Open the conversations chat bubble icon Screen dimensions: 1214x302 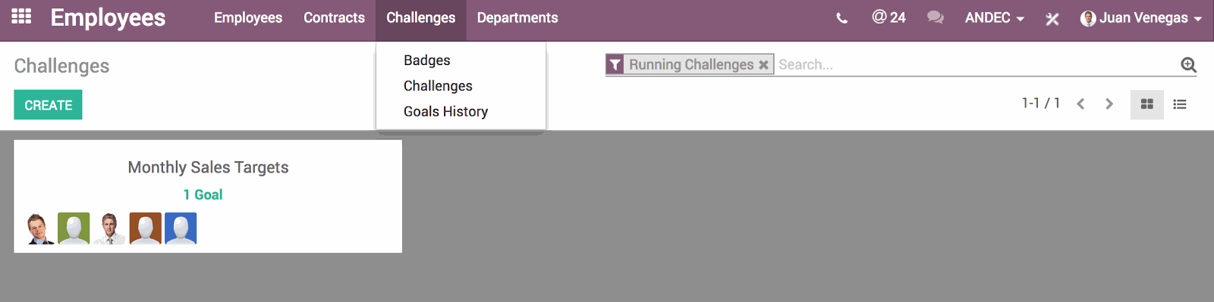936,17
